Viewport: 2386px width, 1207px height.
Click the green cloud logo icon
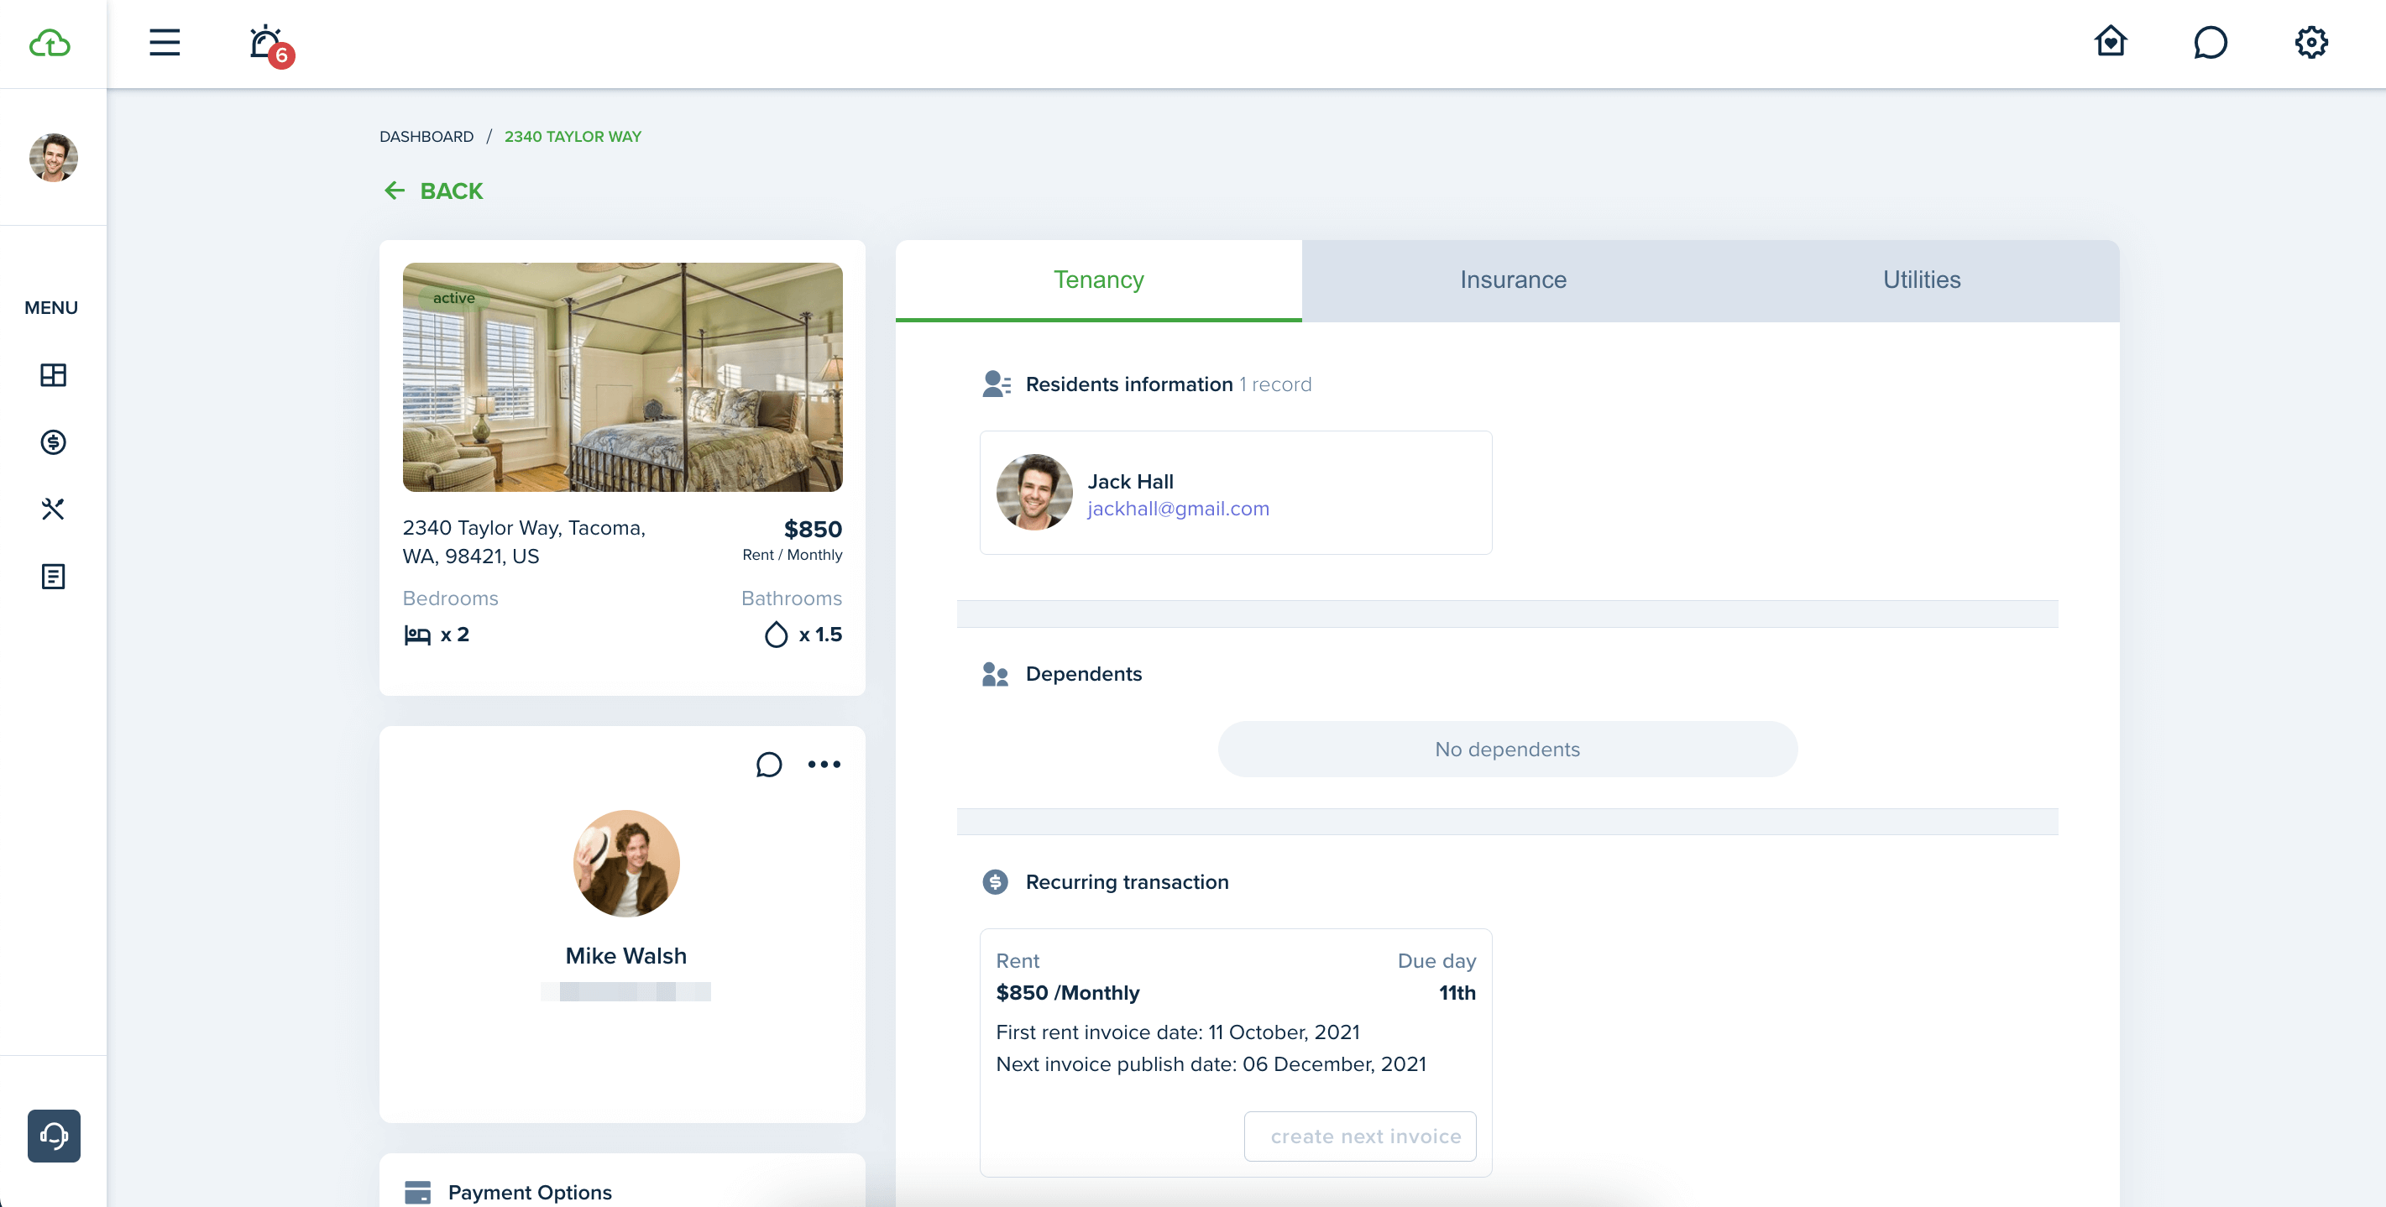click(x=50, y=44)
